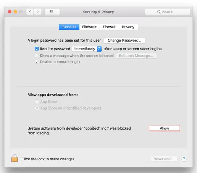Go forward with the right arrow

[38, 12]
